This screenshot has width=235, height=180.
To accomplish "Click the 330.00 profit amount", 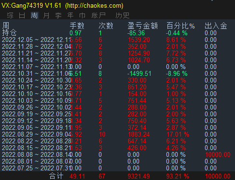I will (137, 80).
